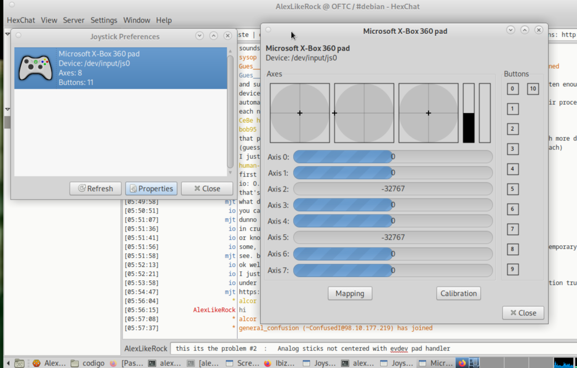The width and height of the screenshot is (577, 368).
Task: Open the Mapping dialog
Action: point(350,293)
